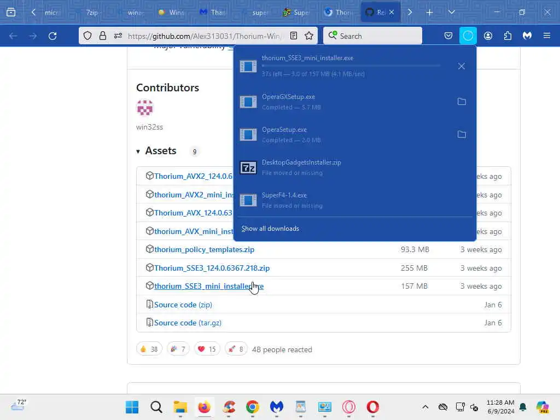
Task: Switch to the SuperF4 tab with the bug icon
Action: click(296, 13)
